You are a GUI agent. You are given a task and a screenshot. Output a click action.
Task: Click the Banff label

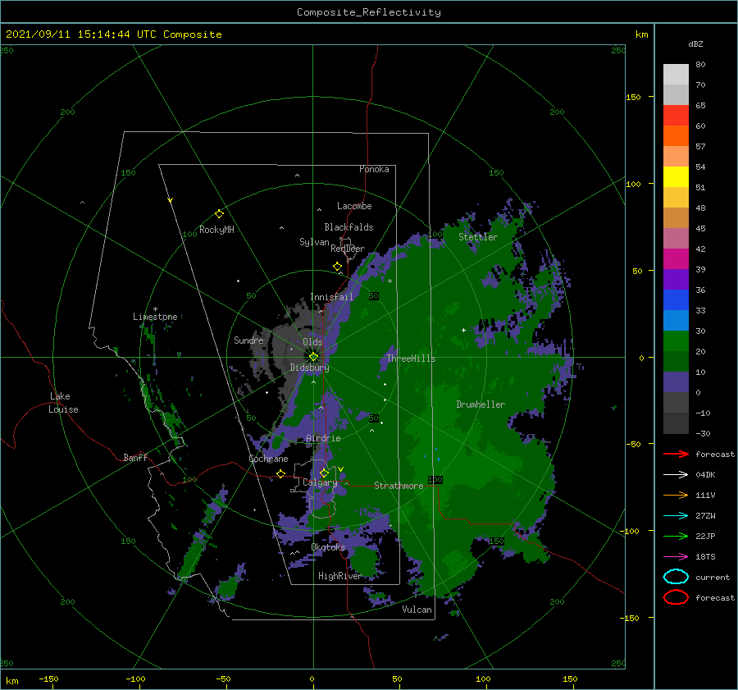(135, 457)
